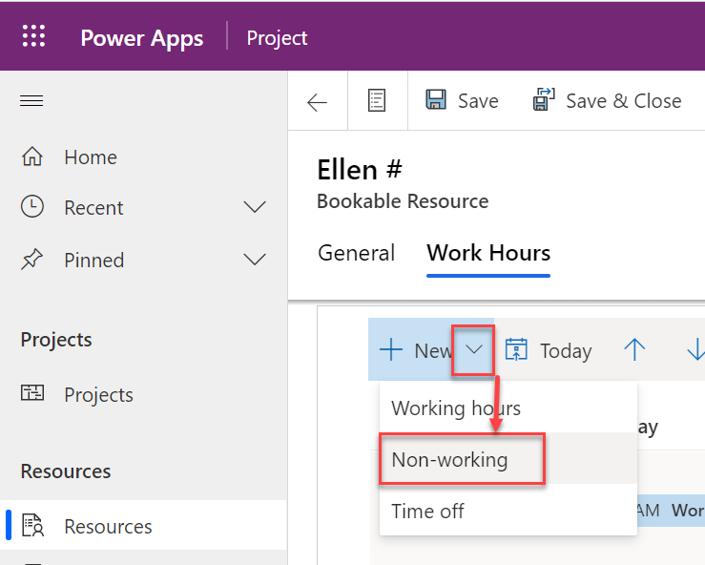The width and height of the screenshot is (705, 565).
Task: Open dropdown arrow next to New
Action: [x=474, y=350]
